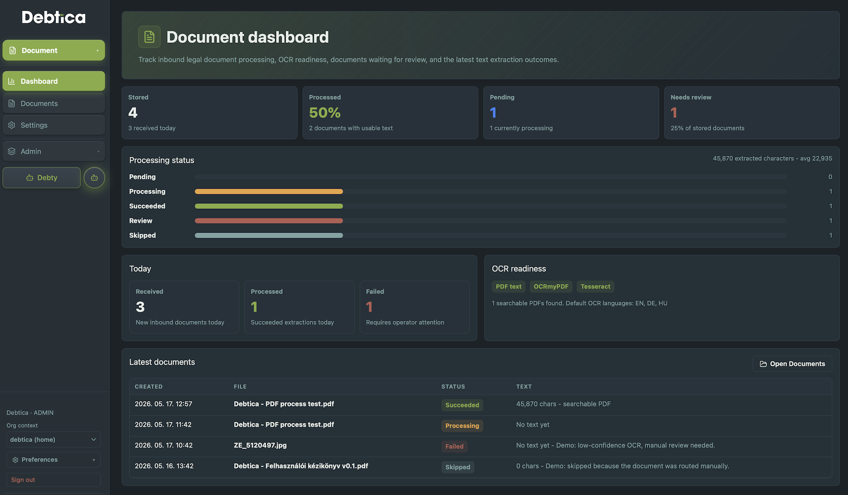Click the OCRmyPDF readiness badge
Viewport: 848px width, 495px height.
pos(551,287)
